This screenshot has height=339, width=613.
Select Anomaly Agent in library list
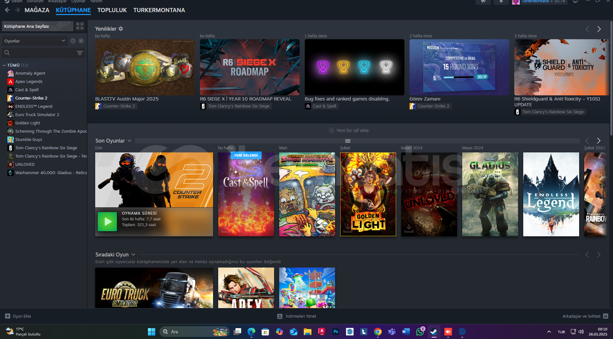(x=30, y=73)
